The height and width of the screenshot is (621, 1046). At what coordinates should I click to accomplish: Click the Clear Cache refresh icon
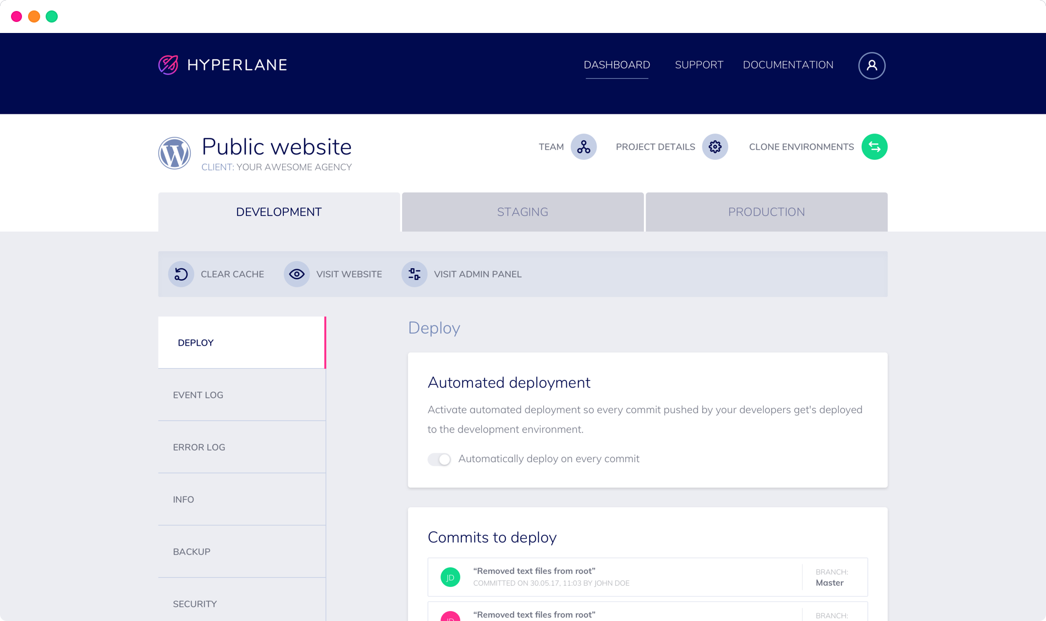click(181, 274)
